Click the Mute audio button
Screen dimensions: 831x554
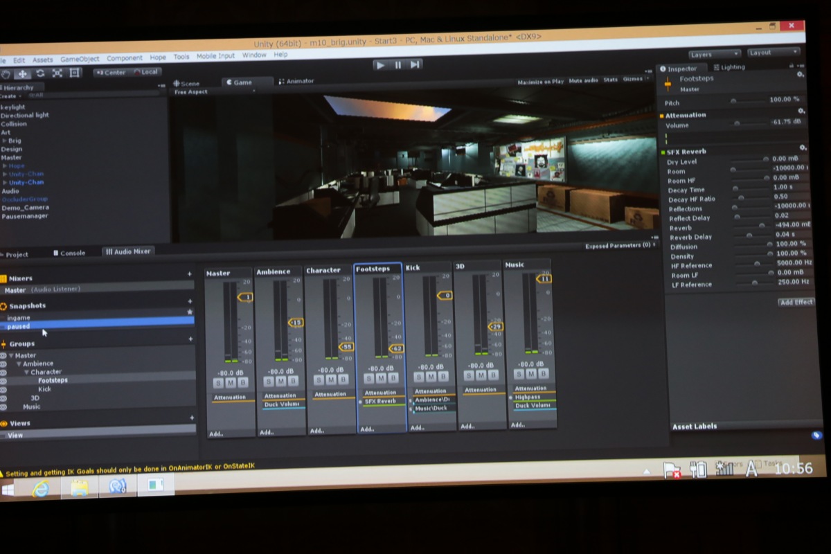[583, 81]
